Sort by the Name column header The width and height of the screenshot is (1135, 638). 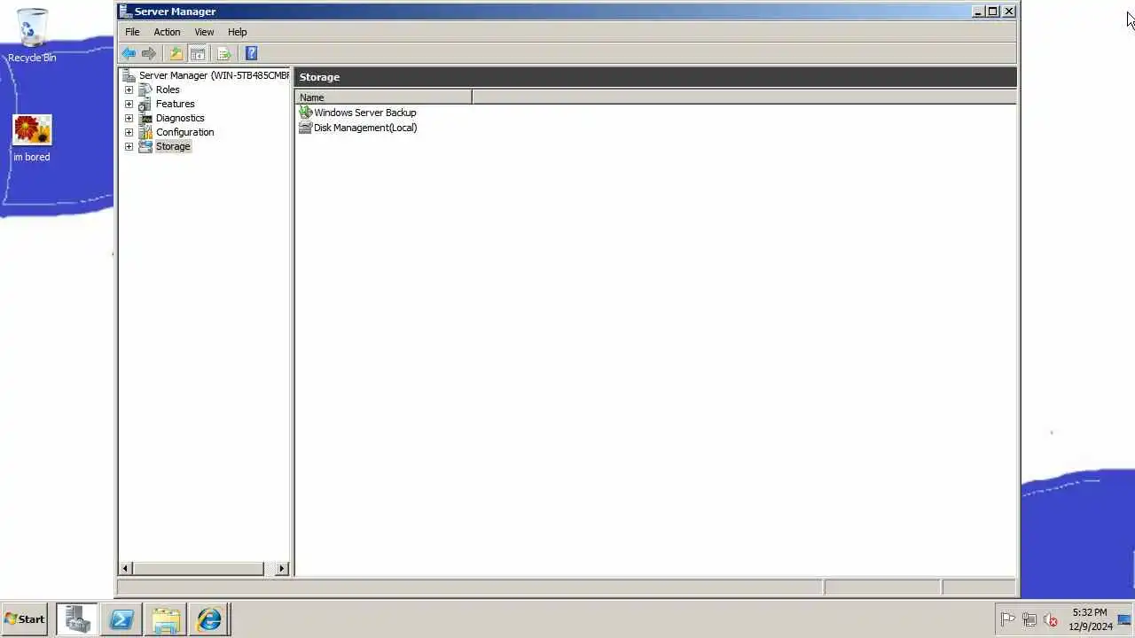[384, 97]
